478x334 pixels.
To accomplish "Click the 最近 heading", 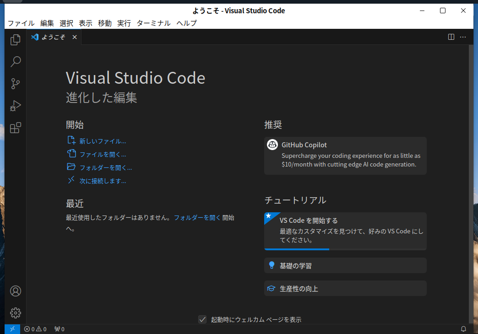I will [x=75, y=204].
